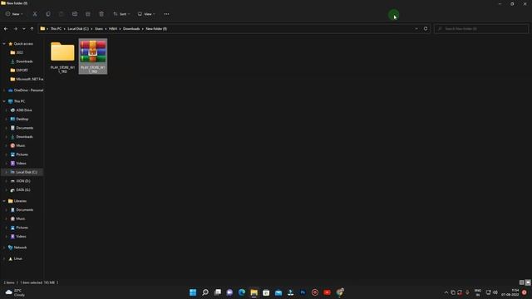The height and width of the screenshot is (299, 532).
Task: Expand the OneDrive - Personal node
Action: 4,91
